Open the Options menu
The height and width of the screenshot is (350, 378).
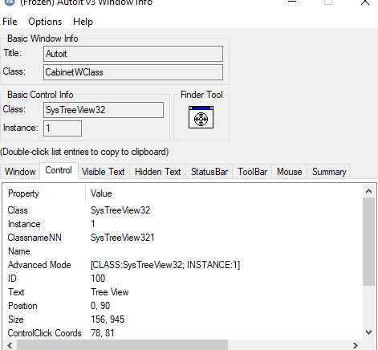(45, 22)
